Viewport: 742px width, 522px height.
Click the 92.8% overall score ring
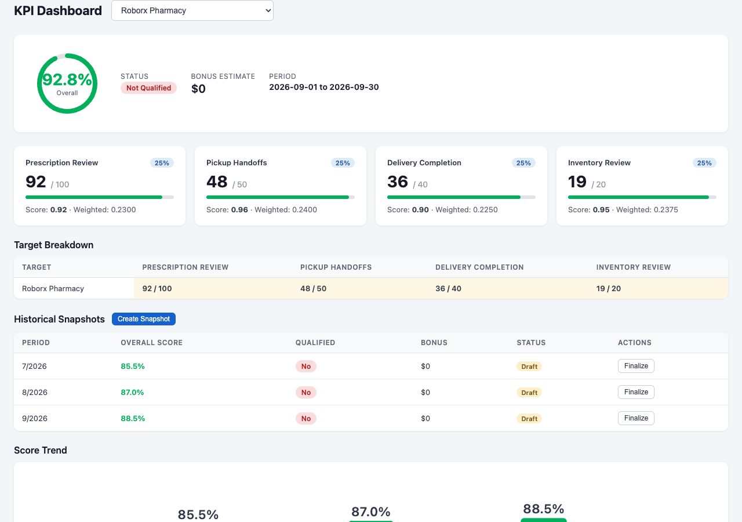67,84
